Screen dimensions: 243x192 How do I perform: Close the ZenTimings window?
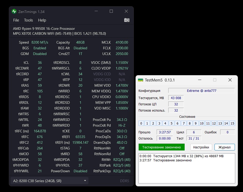pyautogui.click(x=126, y=11)
